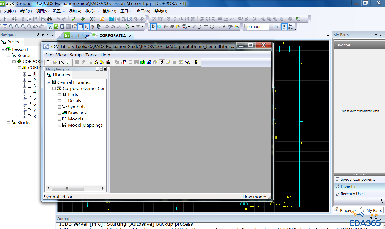Image resolution: width=385 pixels, height=229 pixels.
Task: Expand the Blocks node in Navigator
Action: point(9,123)
